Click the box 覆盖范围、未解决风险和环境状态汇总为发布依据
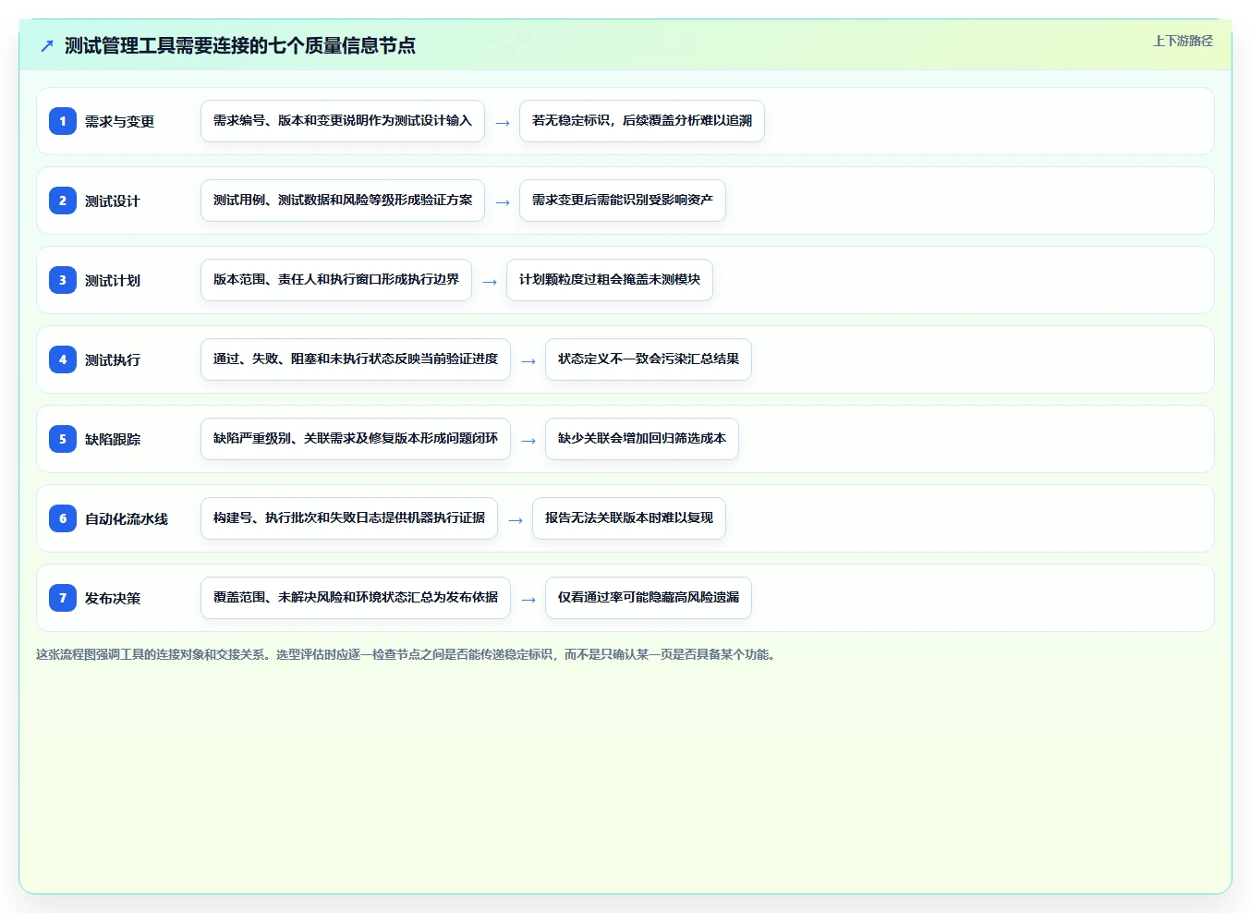Viewport: 1251px width, 913px height. 356,598
